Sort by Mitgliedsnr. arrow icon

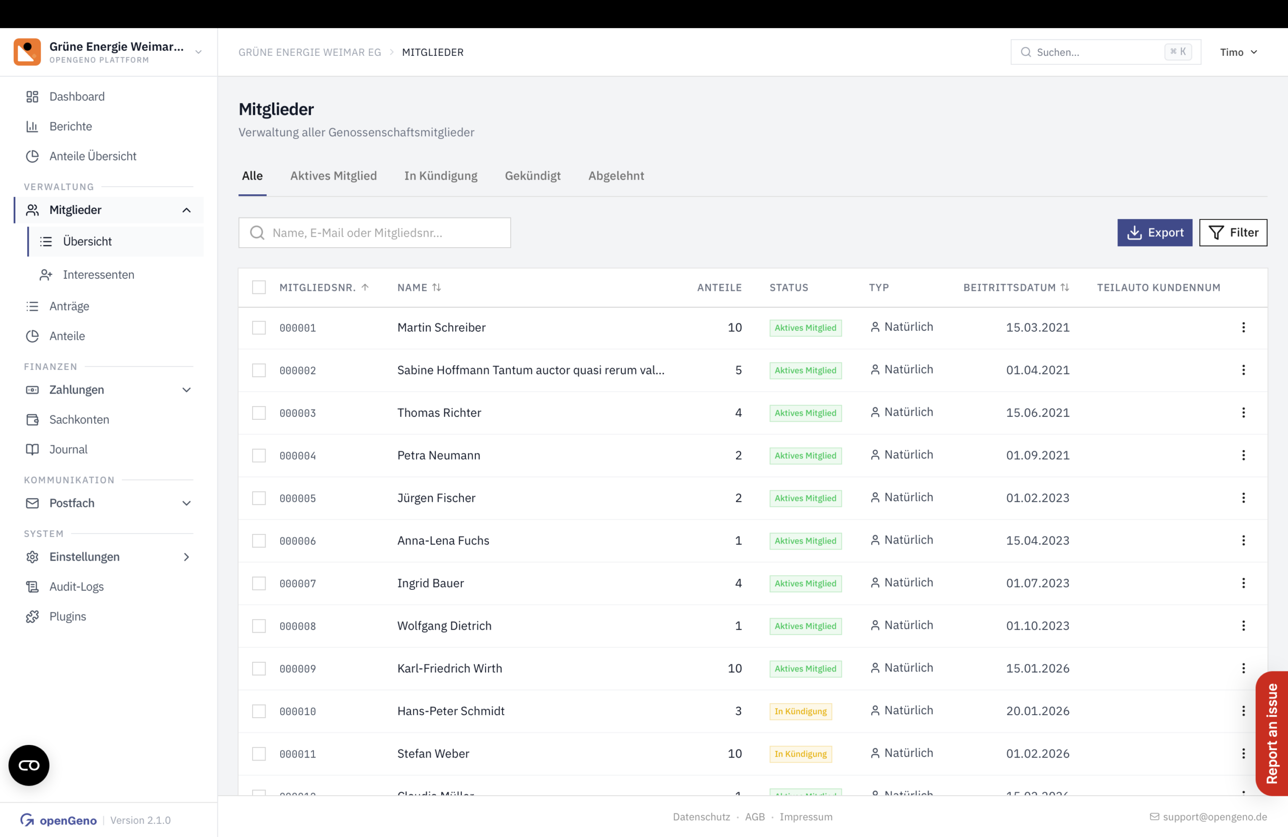coord(365,287)
